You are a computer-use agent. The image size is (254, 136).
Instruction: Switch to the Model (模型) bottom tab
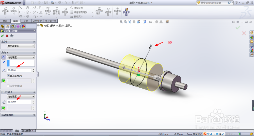coord(17,131)
